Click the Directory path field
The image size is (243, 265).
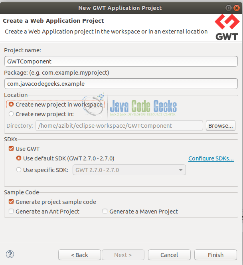point(119,126)
